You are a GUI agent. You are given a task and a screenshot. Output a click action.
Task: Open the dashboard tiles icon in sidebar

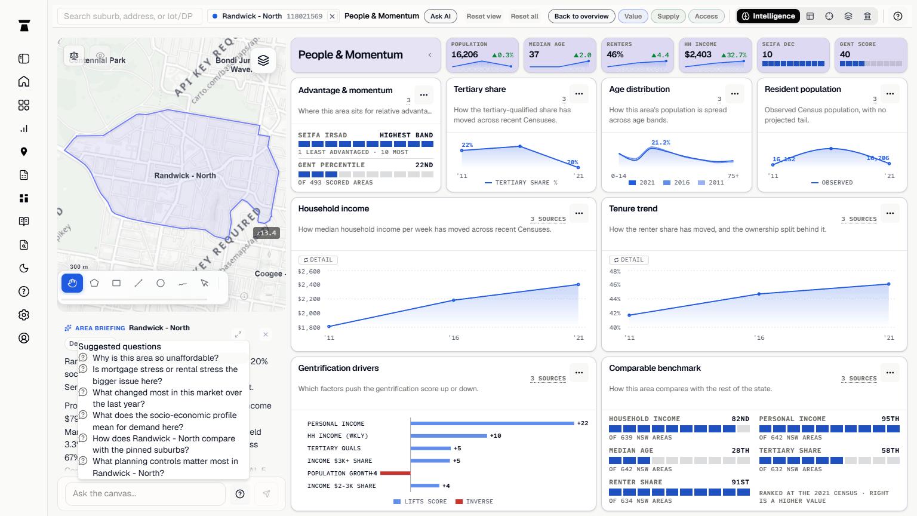24,198
